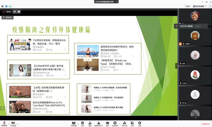Viewport: 212px width, 127px height.
Task: Open Breakout Rooms (分组讨论) icon
Action: point(124,124)
